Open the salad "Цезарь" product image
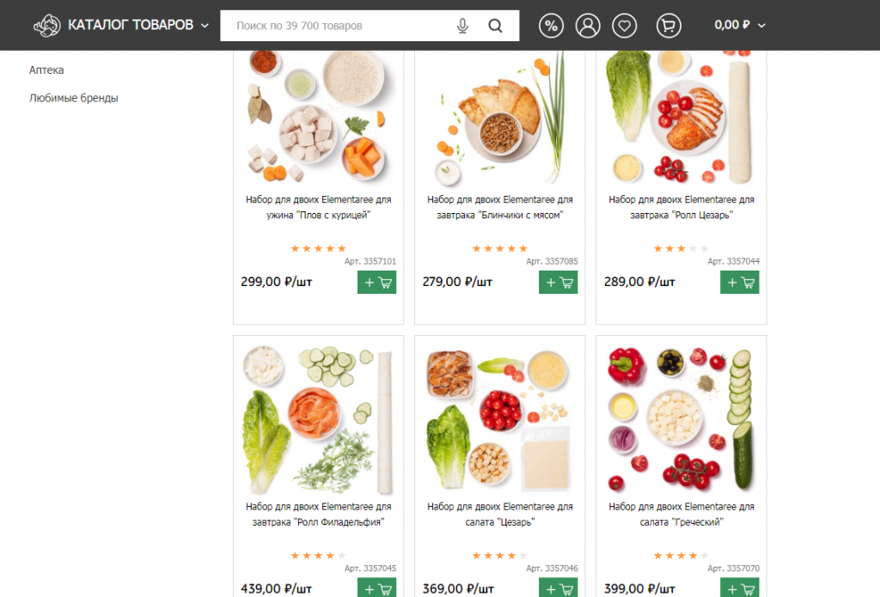The width and height of the screenshot is (880, 597). click(x=499, y=418)
